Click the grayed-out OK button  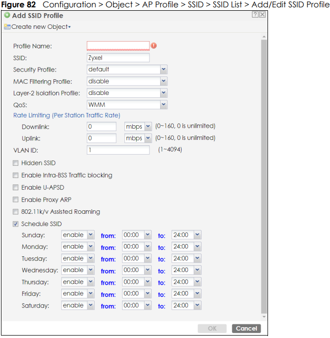point(212,329)
